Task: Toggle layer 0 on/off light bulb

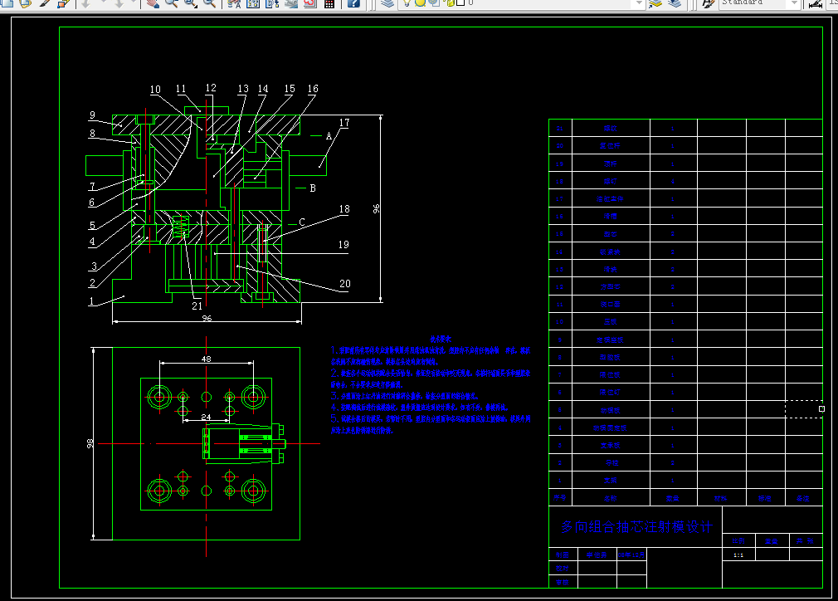Action: (407, 2)
